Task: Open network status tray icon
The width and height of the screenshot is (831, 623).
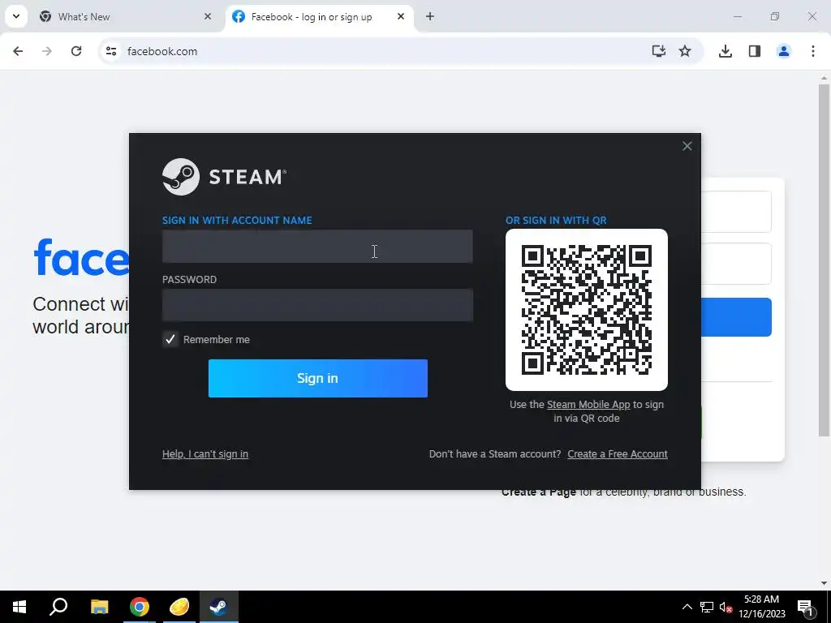Action: pyautogui.click(x=707, y=607)
